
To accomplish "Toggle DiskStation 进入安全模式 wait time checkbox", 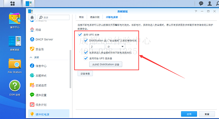I will click(x=86, y=41).
